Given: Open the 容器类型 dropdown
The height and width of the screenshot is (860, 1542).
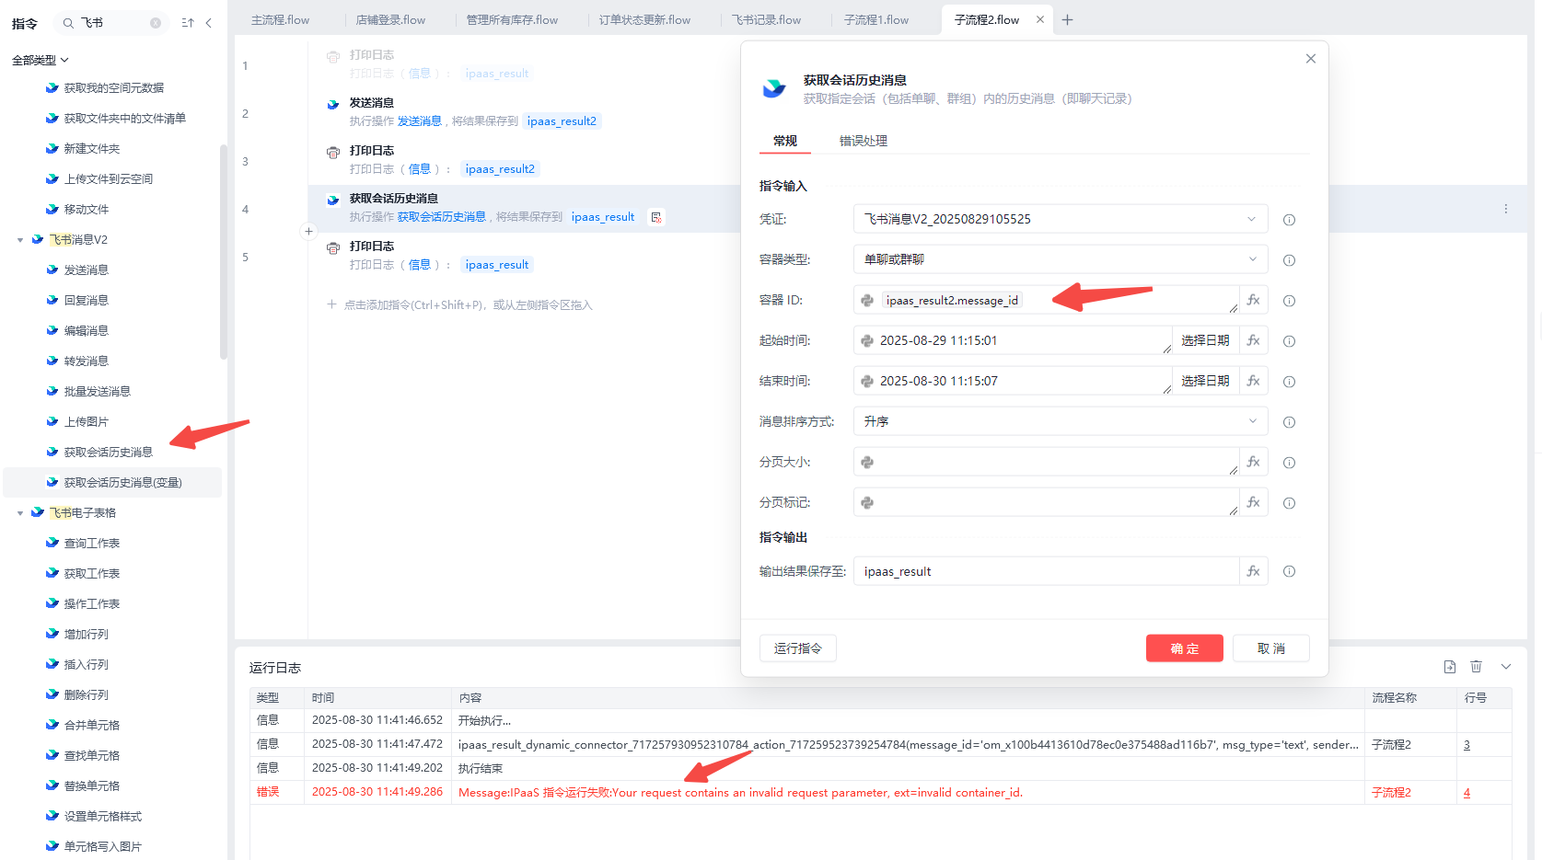Looking at the screenshot, I should [1061, 259].
